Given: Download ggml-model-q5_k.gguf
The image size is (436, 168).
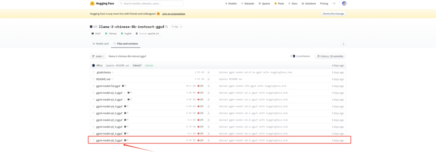Looking at the screenshot, I should (x=209, y=127).
